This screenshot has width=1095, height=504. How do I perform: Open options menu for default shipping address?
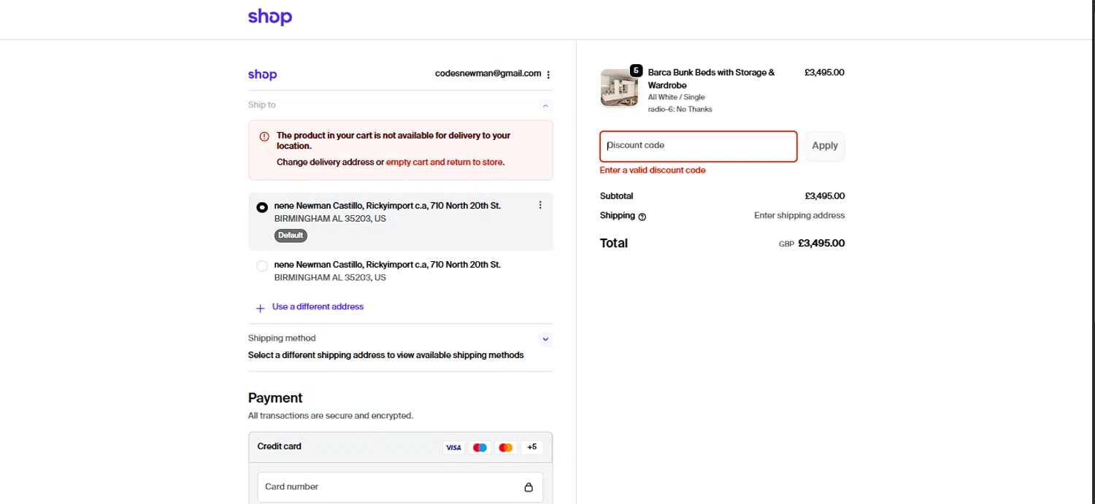540,205
